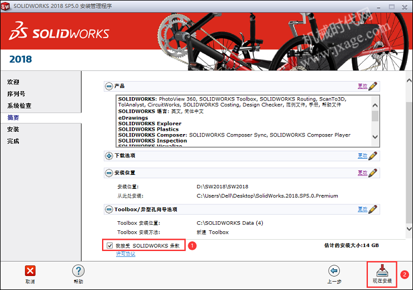
Task: Click the 新建 Toolbox method value
Action: pyautogui.click(x=213, y=232)
